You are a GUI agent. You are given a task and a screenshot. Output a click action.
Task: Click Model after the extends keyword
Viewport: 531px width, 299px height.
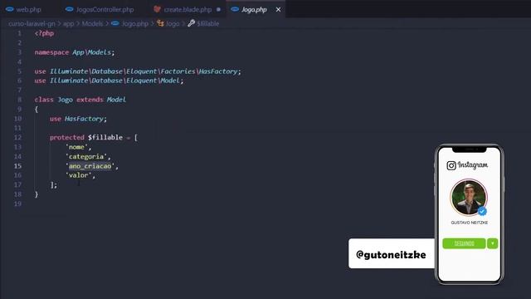click(x=116, y=100)
